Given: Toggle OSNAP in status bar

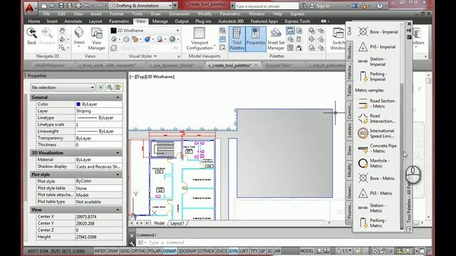Looking at the screenshot, I should [170, 250].
